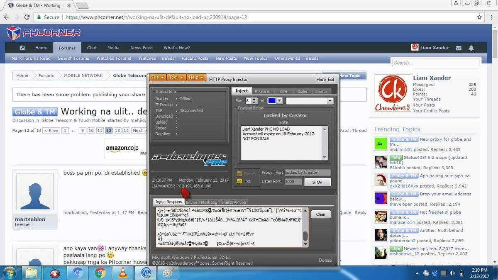498x280 pixels.
Task: Click the volume icon in system tray
Action: point(452,273)
